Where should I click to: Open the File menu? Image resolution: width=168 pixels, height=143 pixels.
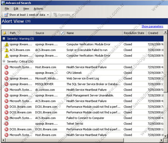pos(7,9)
